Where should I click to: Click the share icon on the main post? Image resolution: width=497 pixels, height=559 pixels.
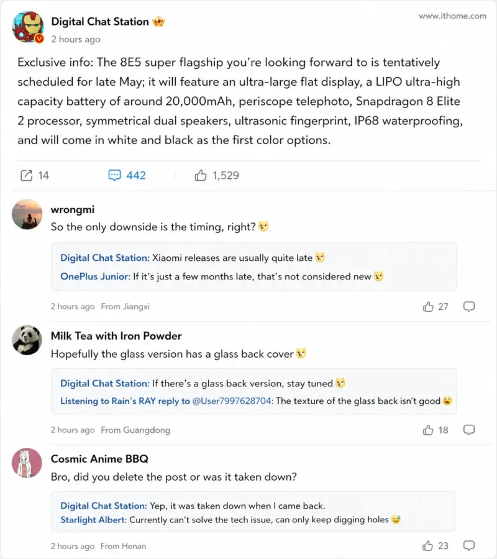click(x=26, y=175)
